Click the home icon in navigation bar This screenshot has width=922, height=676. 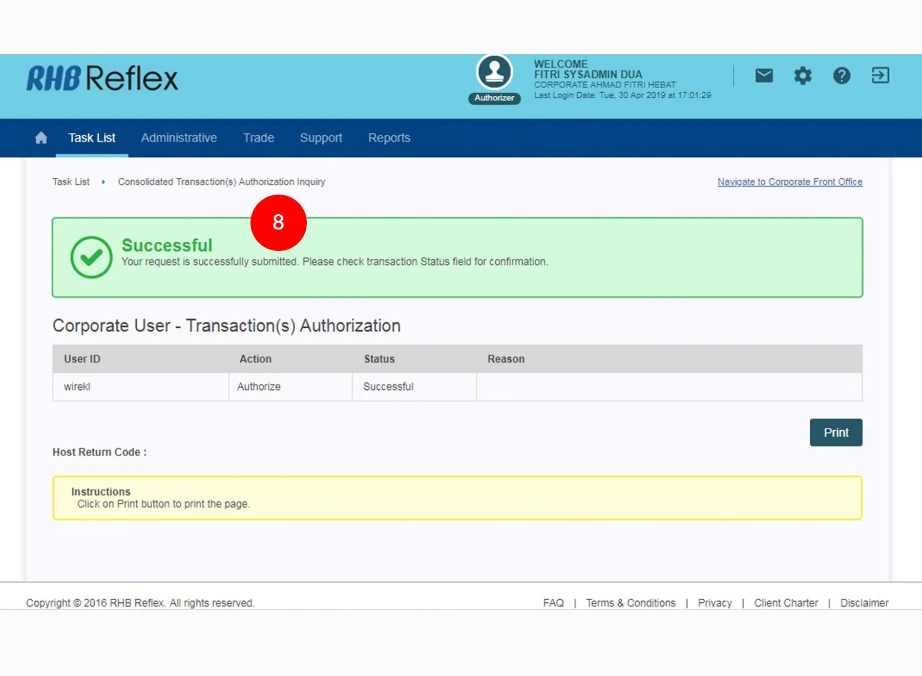(x=41, y=138)
